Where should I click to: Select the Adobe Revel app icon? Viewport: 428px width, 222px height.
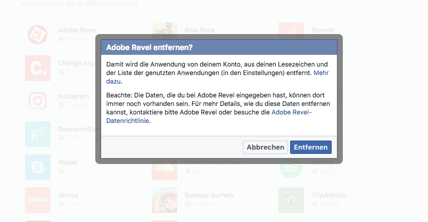tap(38, 35)
